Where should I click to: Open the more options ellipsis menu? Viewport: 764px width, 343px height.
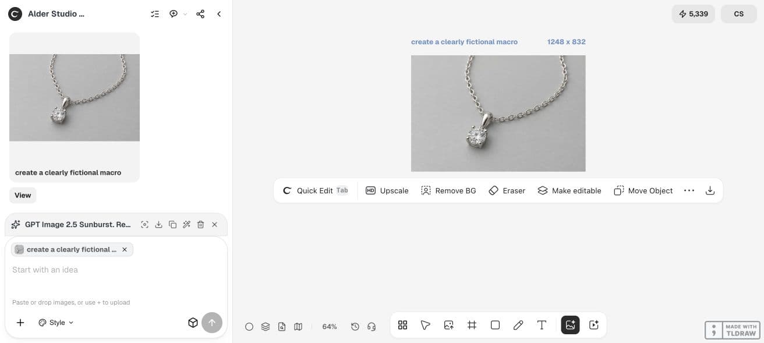coord(689,190)
